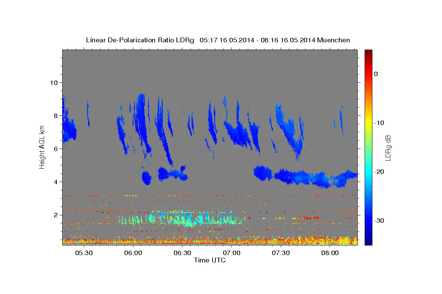Click the 'Height AGL km' axis label
This screenshot has height=294, width=442.
(x=42, y=147)
